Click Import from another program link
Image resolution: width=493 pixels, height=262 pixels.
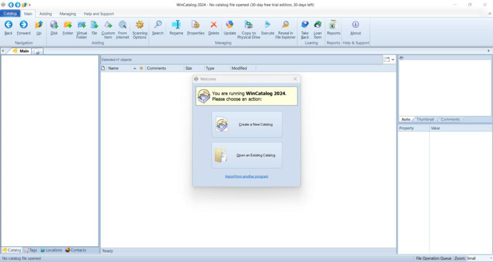246,176
